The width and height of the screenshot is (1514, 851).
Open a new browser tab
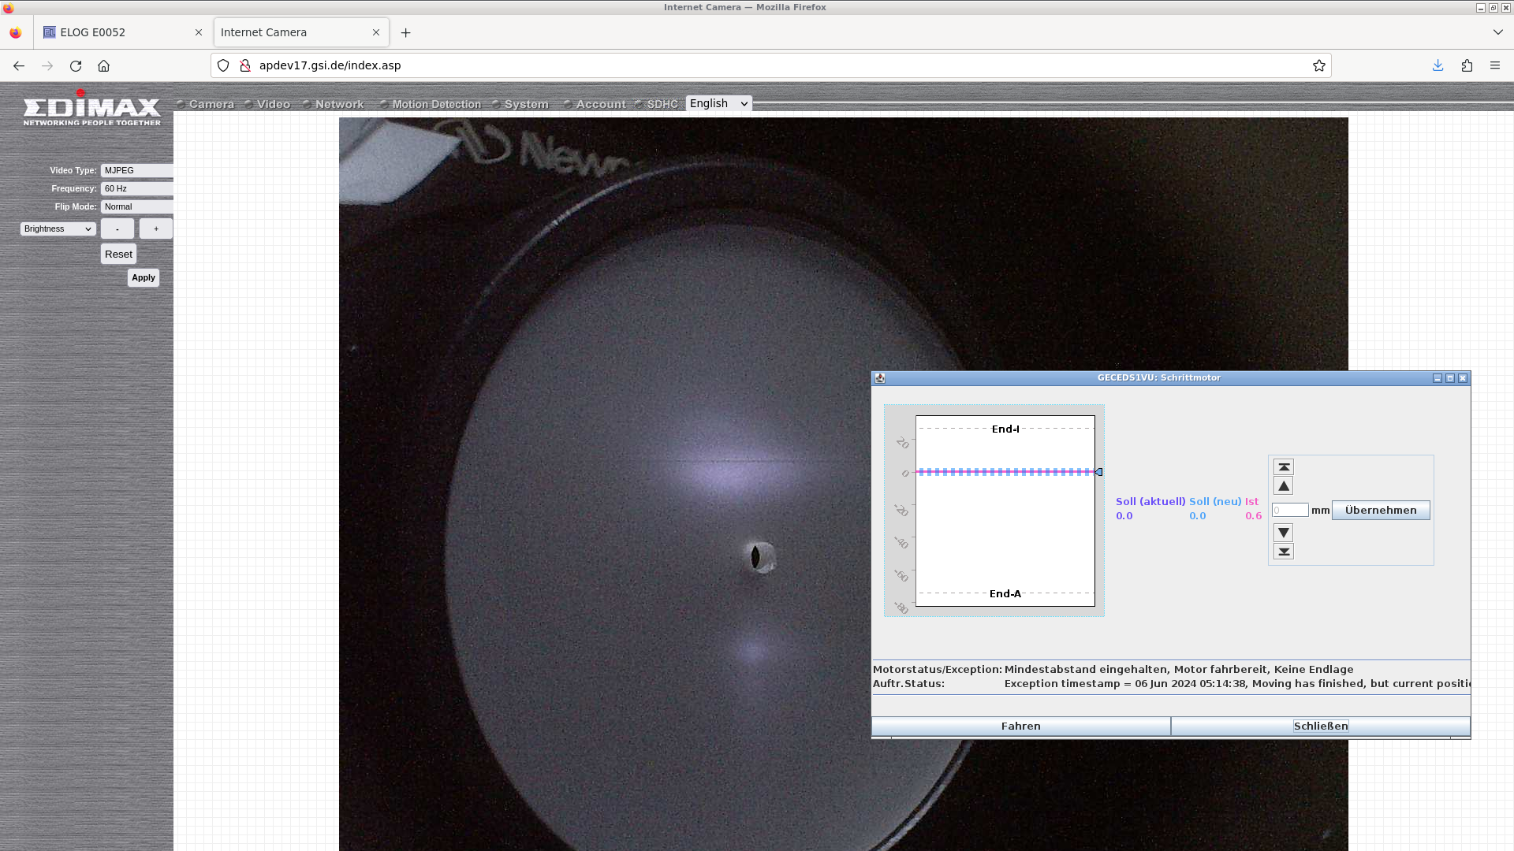click(405, 32)
